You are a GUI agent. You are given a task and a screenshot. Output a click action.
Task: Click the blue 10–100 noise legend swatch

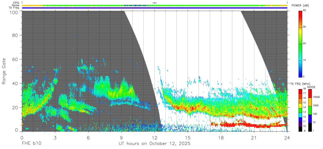click(310, 119)
